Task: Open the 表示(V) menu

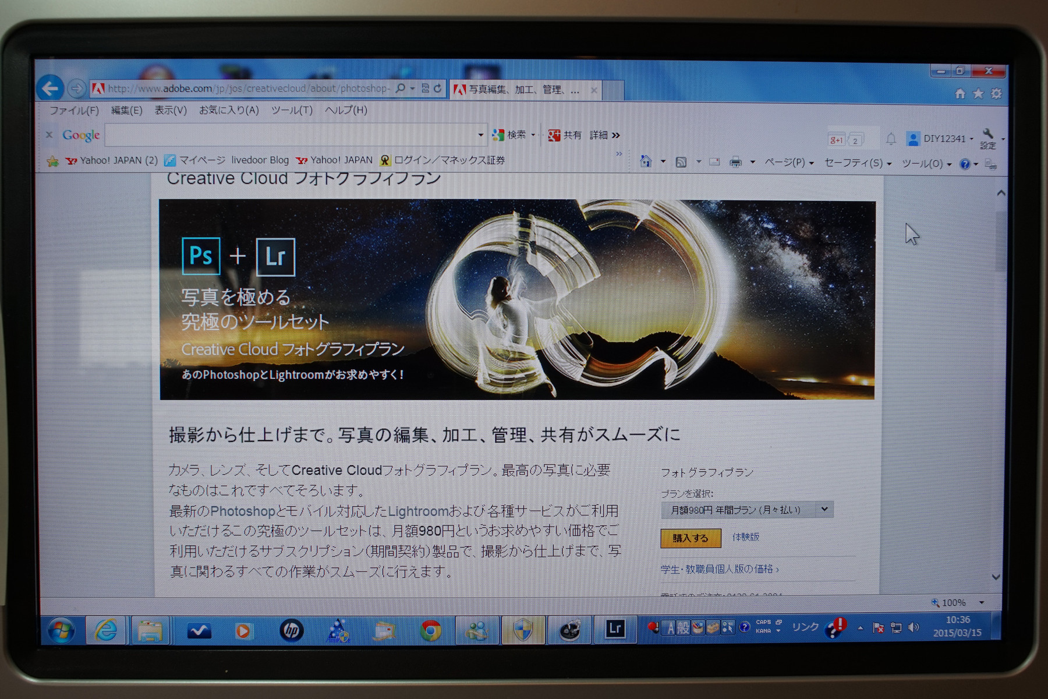Action: [171, 110]
